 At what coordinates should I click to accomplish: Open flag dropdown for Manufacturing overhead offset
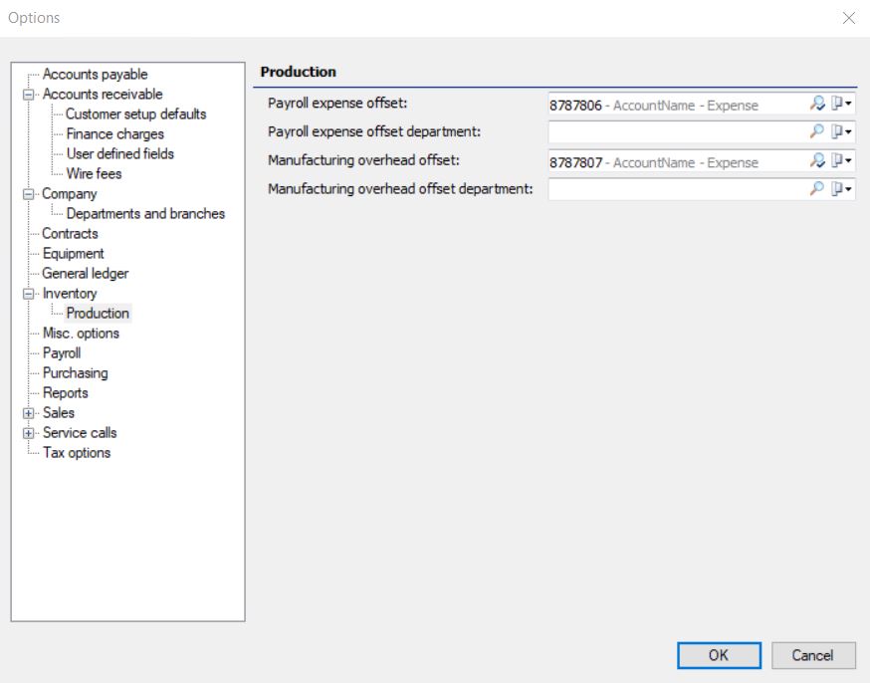coord(841,160)
